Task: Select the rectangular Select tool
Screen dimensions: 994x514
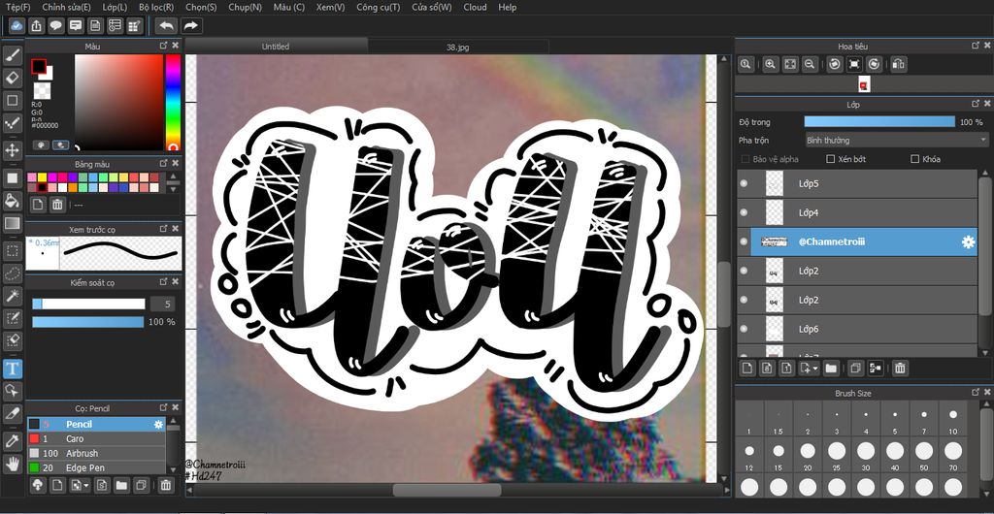Action: [x=12, y=250]
